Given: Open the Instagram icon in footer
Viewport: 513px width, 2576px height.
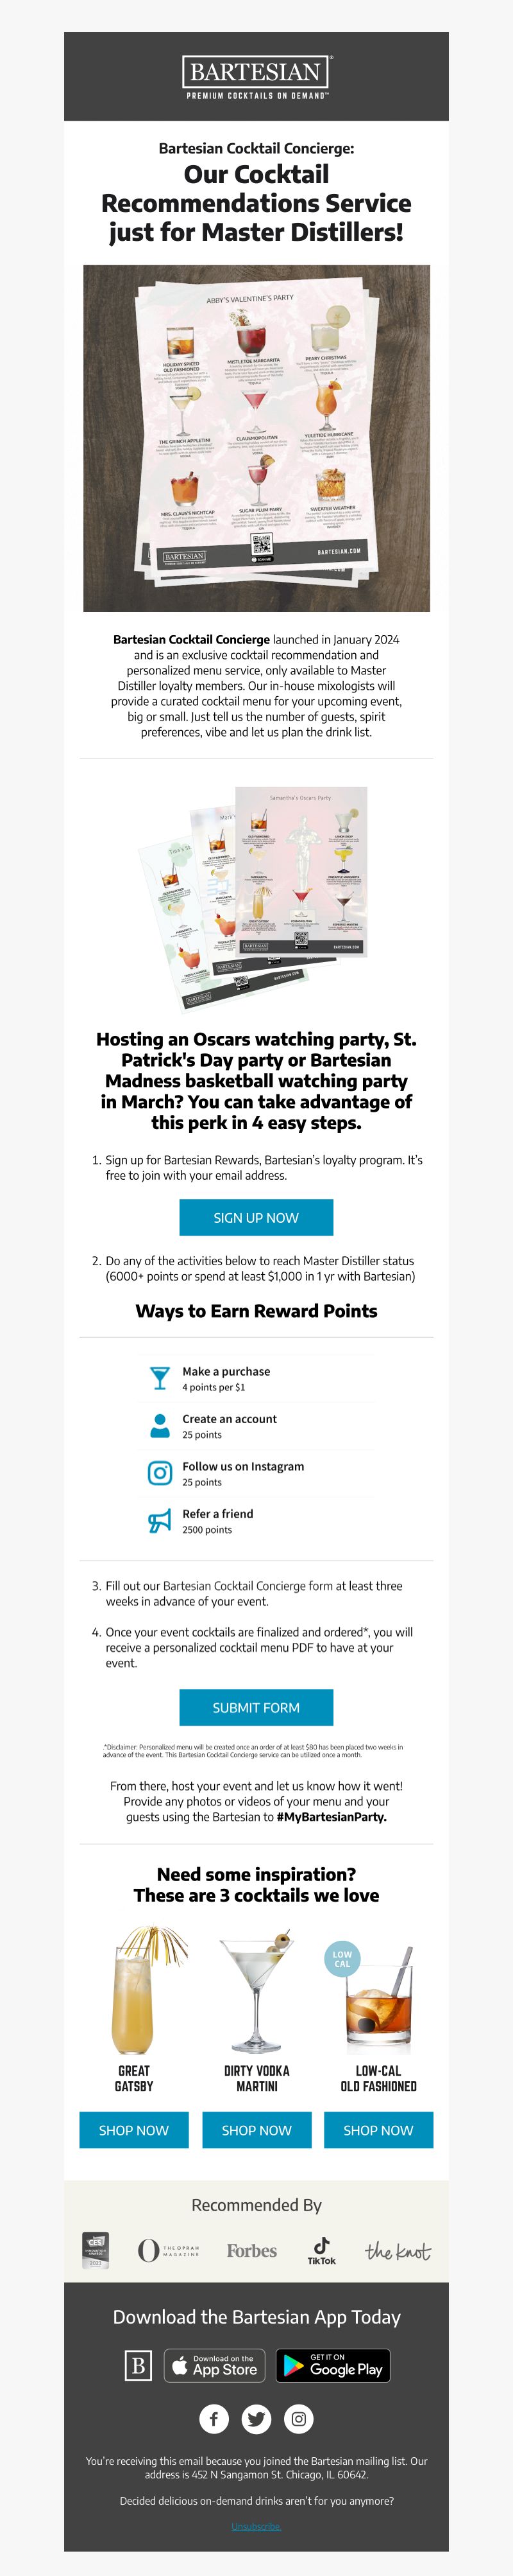Looking at the screenshot, I should tap(299, 2419).
